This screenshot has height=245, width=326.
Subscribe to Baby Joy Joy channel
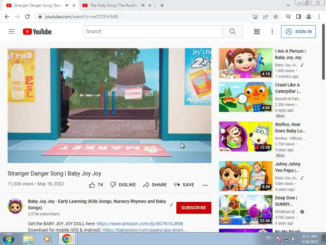(194, 208)
